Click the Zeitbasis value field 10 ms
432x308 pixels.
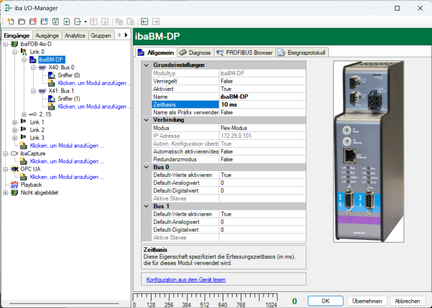tap(262, 104)
